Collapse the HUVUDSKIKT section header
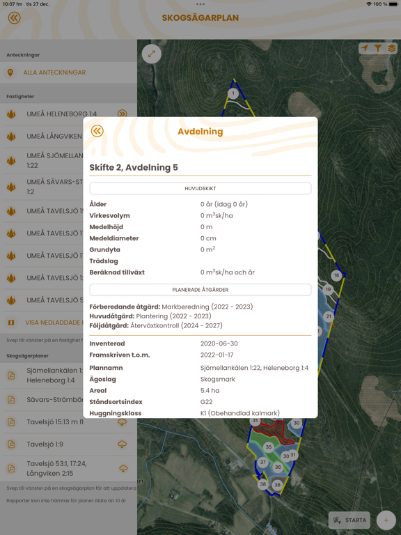Screen dimensions: 401x535 point(200,188)
